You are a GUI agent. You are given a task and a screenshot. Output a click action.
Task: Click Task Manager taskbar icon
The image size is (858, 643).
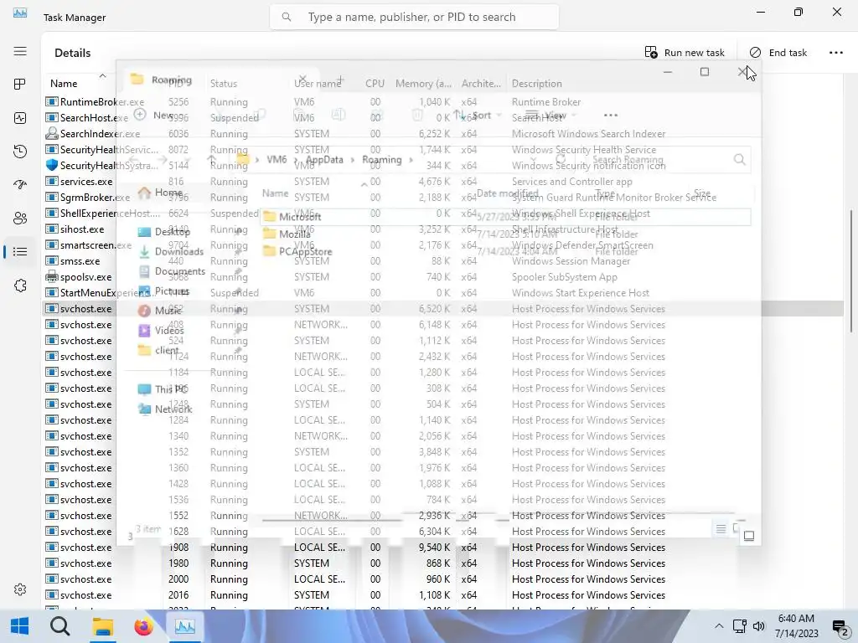coord(185,626)
